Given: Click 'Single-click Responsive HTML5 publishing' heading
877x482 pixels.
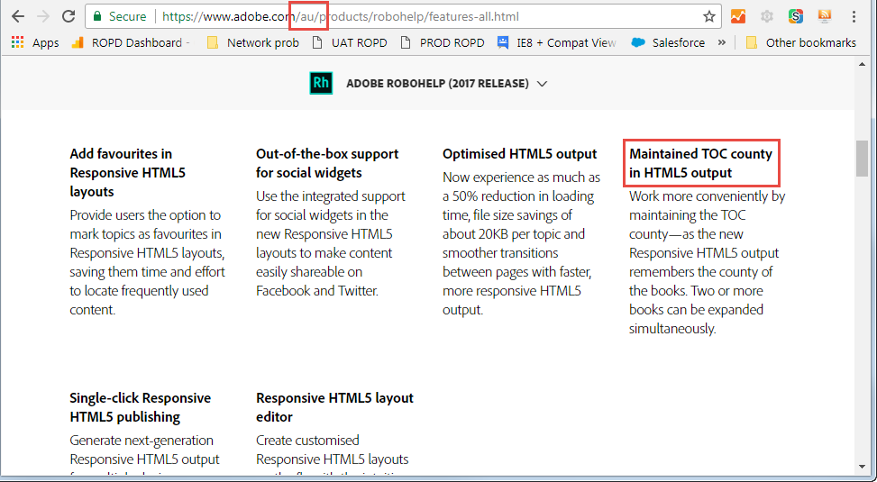Looking at the screenshot, I should [141, 407].
